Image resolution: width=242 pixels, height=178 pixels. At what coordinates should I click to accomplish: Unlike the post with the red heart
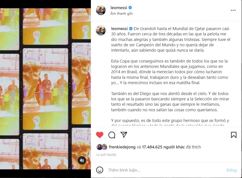pos(100,135)
